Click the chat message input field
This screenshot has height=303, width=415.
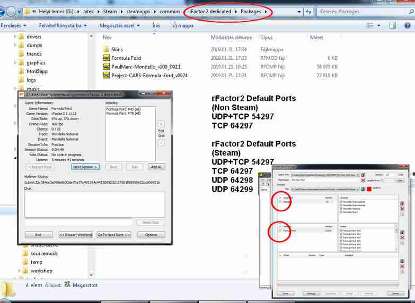[79, 223]
